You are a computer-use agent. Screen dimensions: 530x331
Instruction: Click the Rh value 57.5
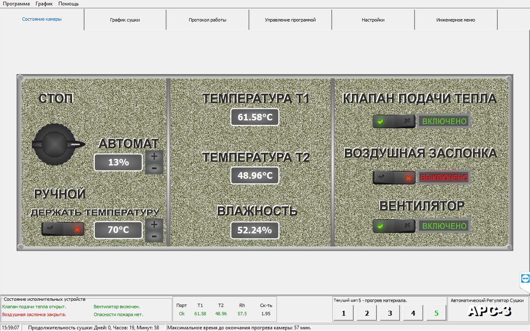[242, 314]
